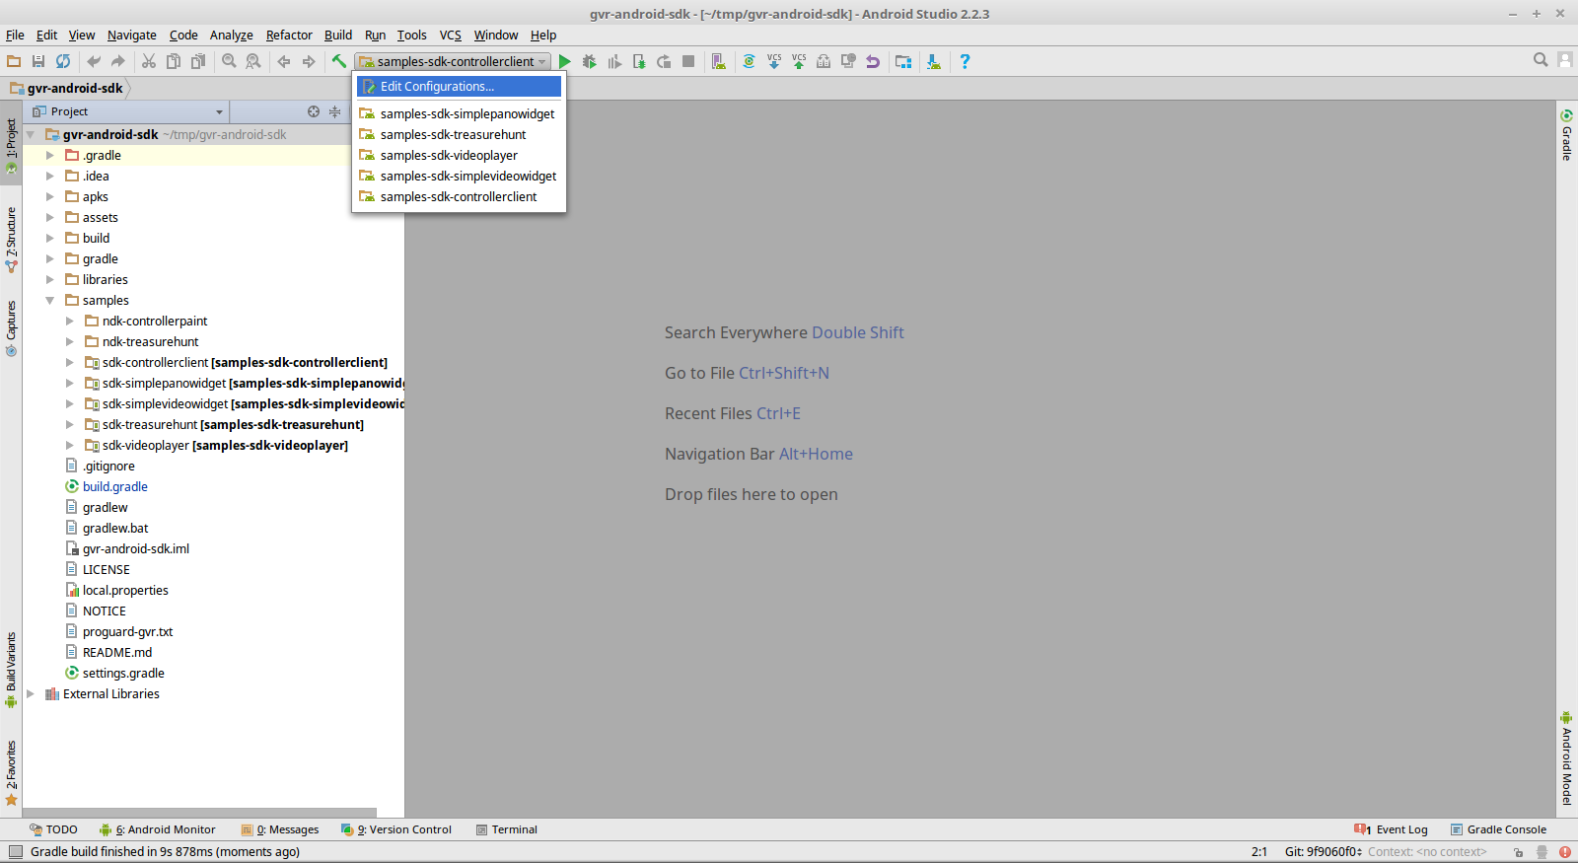Click the Synchronize toolbar icon
This screenshot has height=863, width=1578.
click(63, 61)
